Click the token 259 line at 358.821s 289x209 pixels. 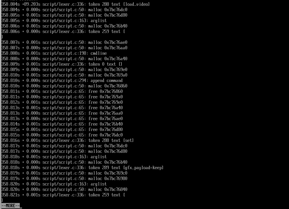click(63, 195)
